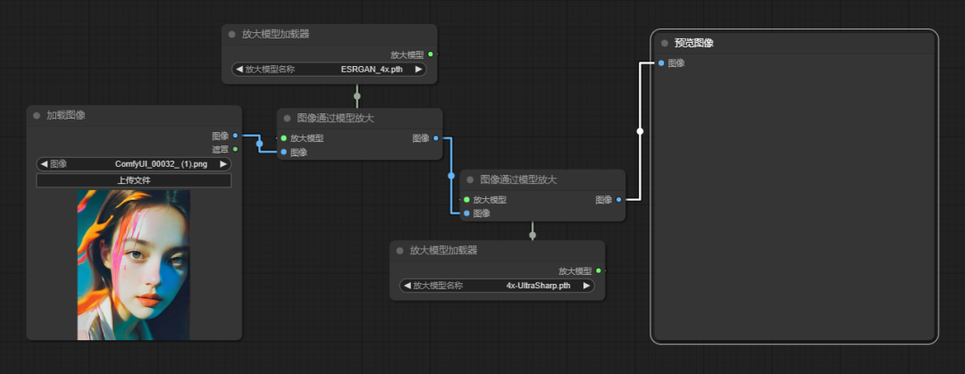Click the next arrow of the ComfyUI_00032_ image field
The image size is (965, 374).
(x=223, y=164)
